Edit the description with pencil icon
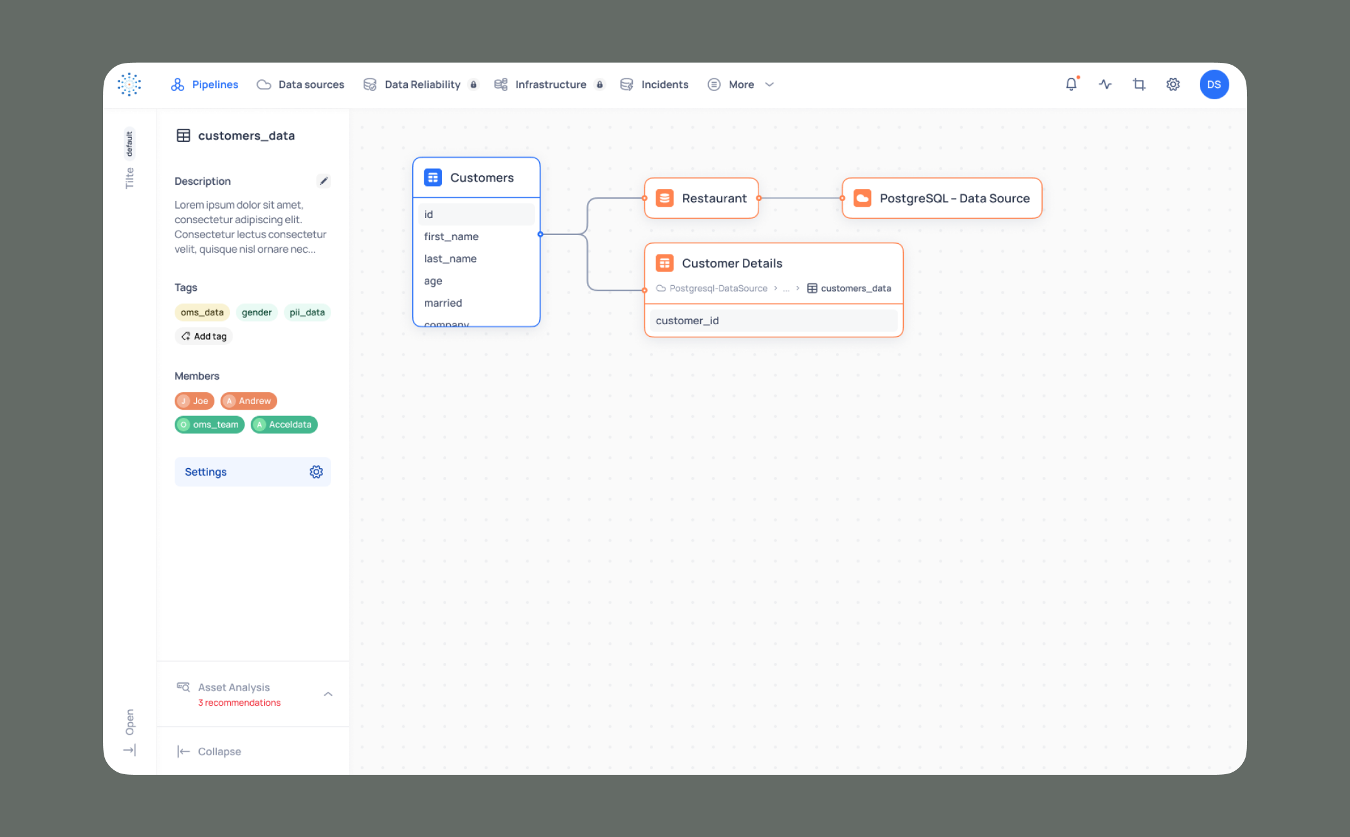 click(324, 181)
